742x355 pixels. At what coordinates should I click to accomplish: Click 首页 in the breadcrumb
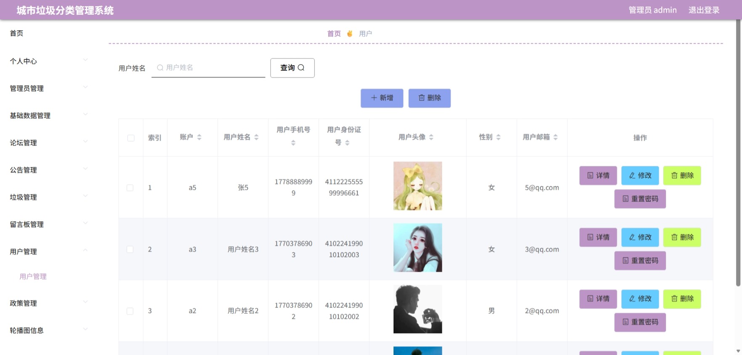click(334, 34)
